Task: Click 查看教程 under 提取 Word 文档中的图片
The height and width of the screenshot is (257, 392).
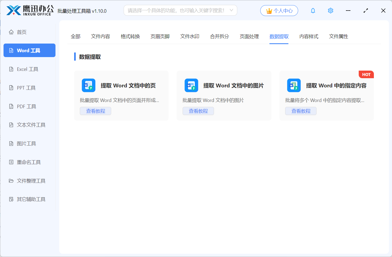Action: [198, 111]
